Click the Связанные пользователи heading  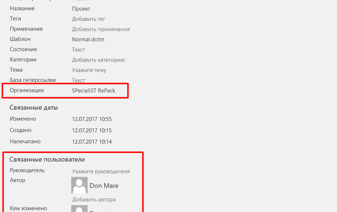point(47,159)
